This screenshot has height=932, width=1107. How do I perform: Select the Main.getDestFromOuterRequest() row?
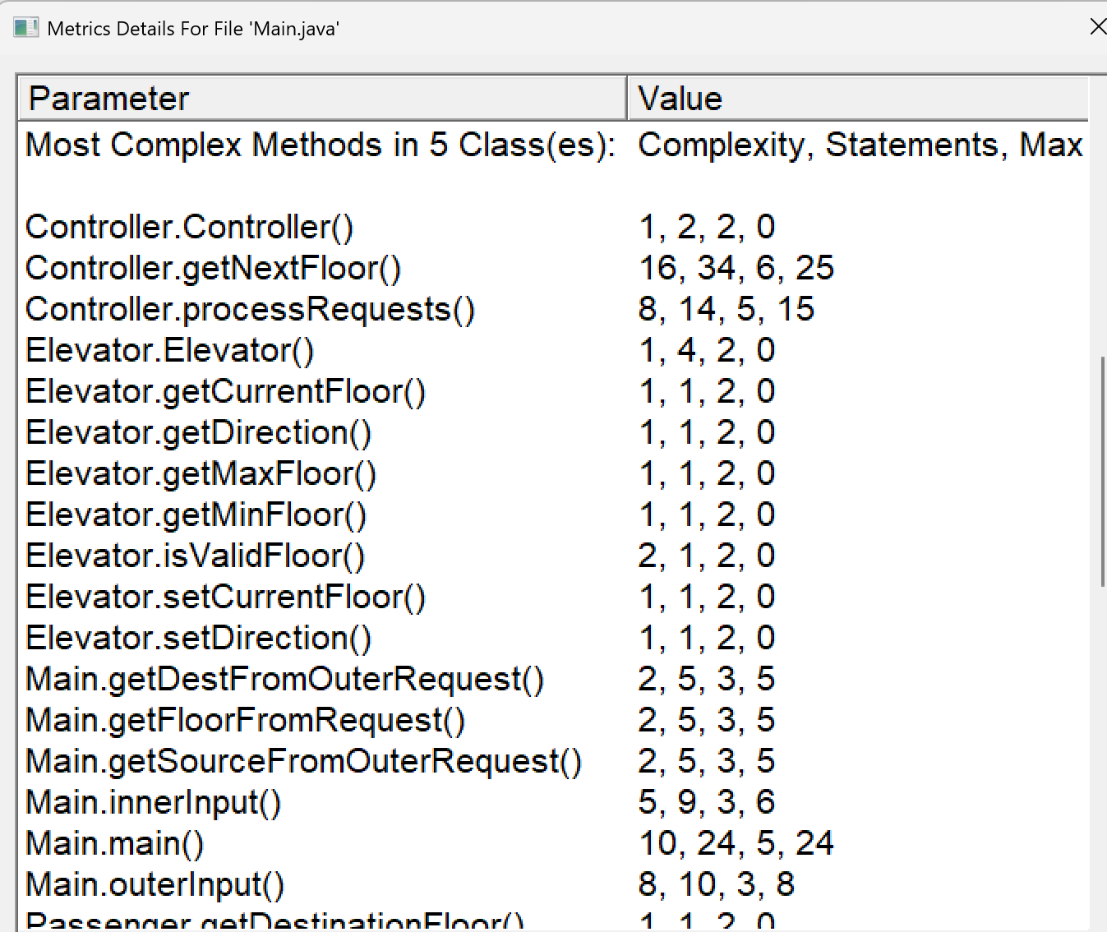[285, 679]
